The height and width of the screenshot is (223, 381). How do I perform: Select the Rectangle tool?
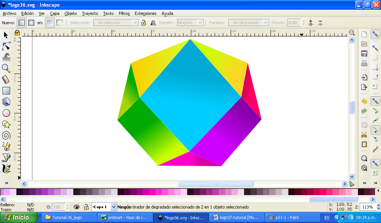(6, 91)
